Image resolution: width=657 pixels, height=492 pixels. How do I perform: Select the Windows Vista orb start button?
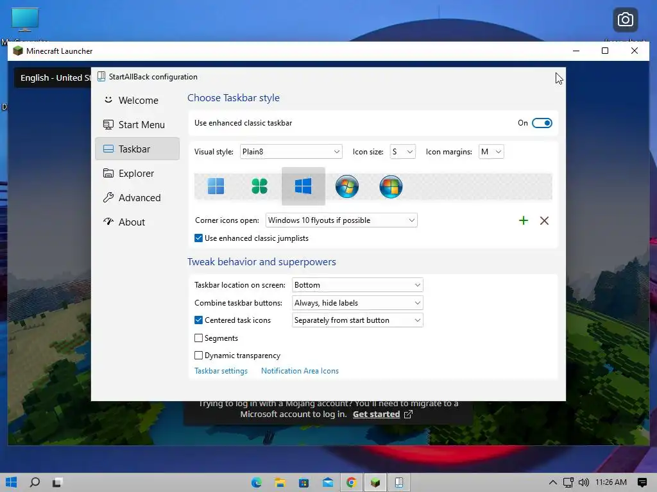(x=391, y=186)
